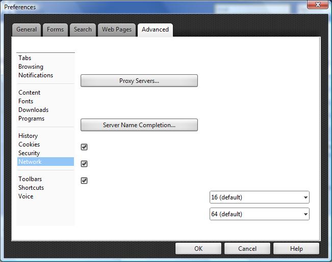Viewport: 332px width, 262px height.
Task: Open Notifications settings section
Action: [45, 75]
